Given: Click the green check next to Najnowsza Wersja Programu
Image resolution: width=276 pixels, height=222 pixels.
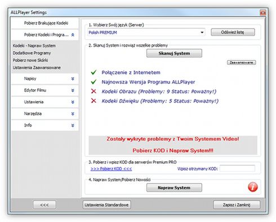Looking at the screenshot, I should 94,82.
